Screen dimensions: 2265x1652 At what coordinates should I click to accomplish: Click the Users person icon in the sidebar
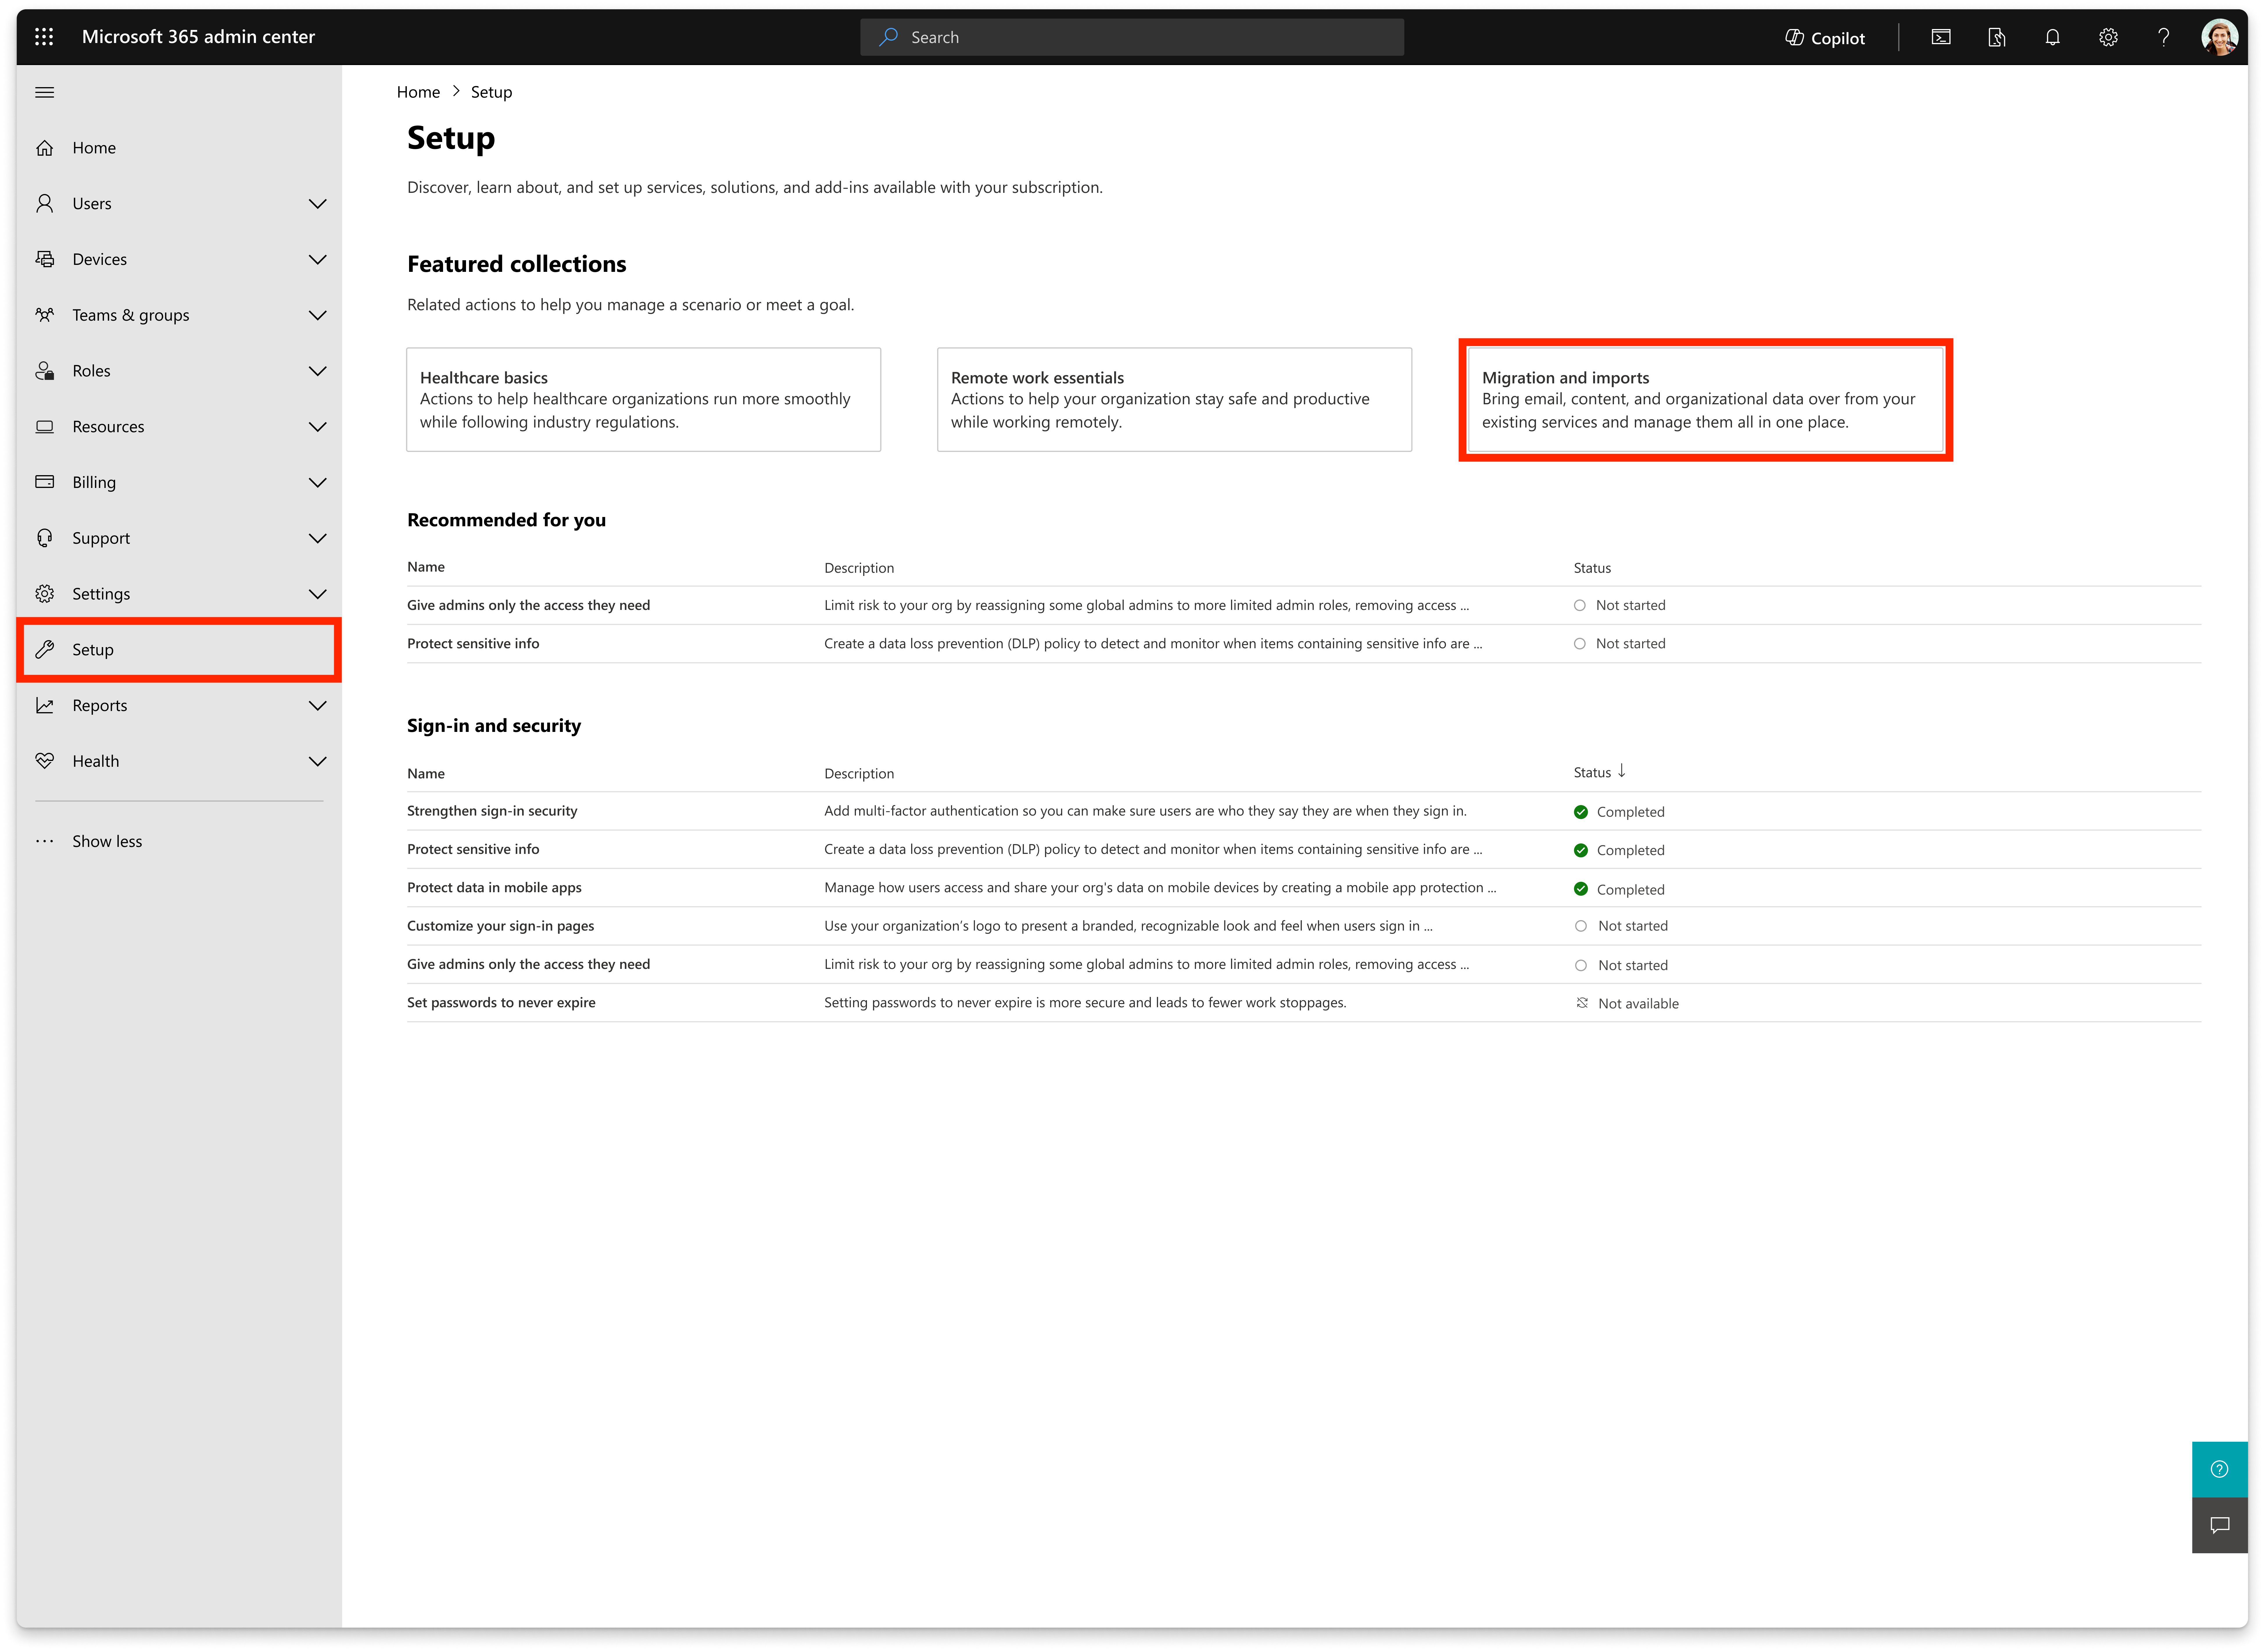pos(45,203)
